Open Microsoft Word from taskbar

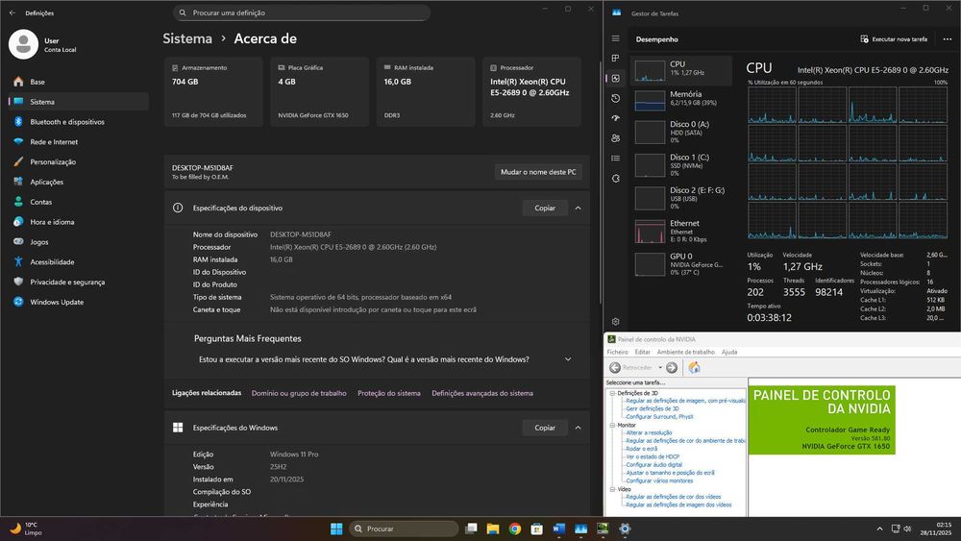pos(558,529)
